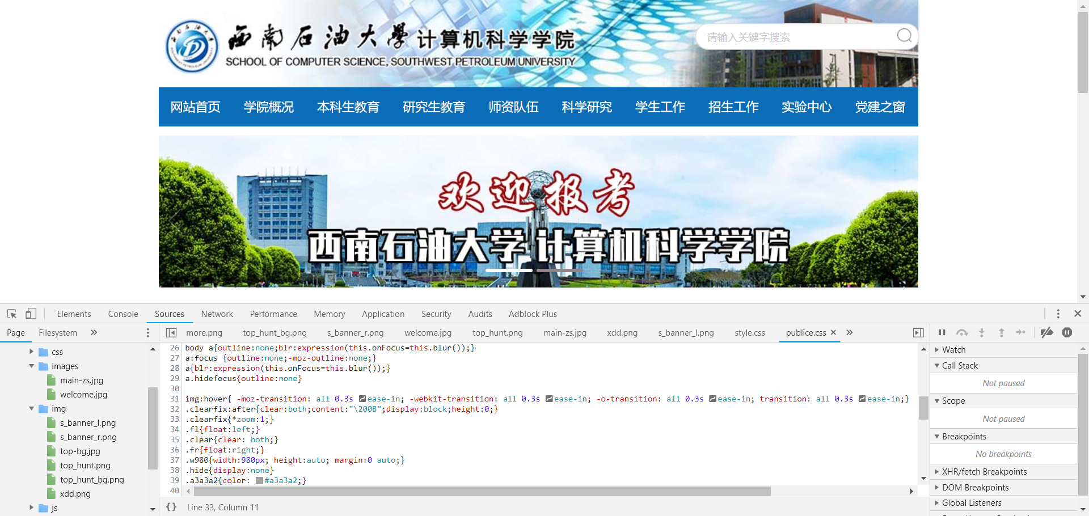Click the university round logo
The image size is (1089, 516).
(x=192, y=46)
